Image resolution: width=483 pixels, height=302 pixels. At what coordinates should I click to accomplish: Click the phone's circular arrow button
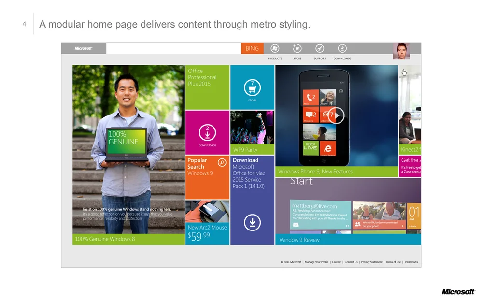click(341, 91)
